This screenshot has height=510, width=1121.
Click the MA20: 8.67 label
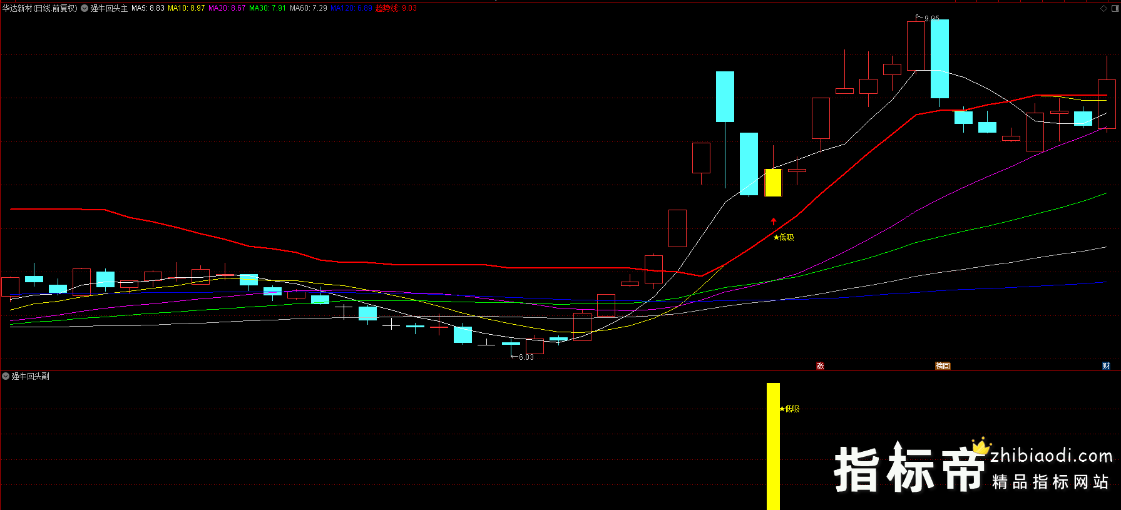tap(227, 8)
